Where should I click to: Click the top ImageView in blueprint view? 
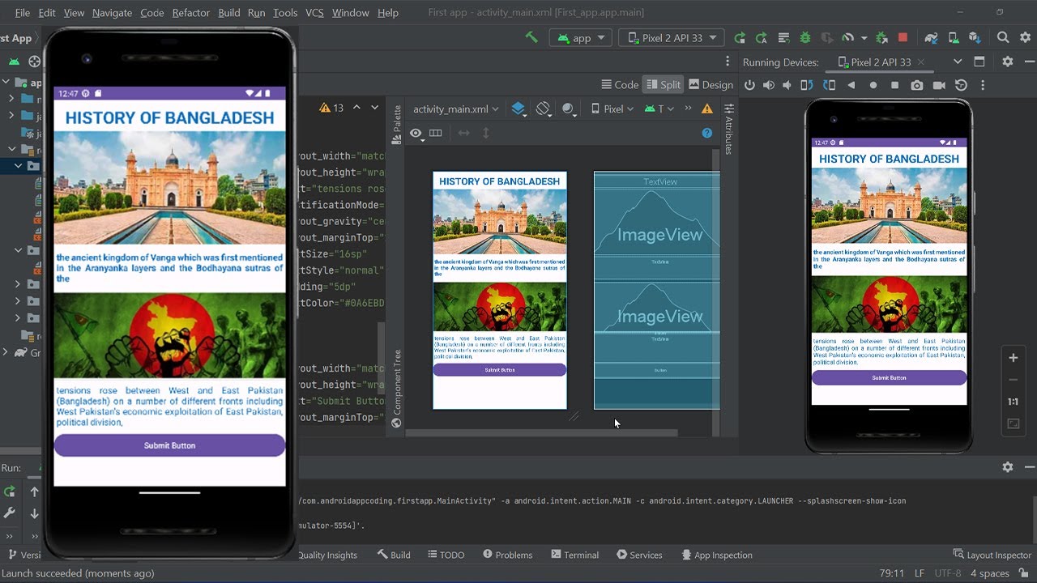click(x=657, y=223)
